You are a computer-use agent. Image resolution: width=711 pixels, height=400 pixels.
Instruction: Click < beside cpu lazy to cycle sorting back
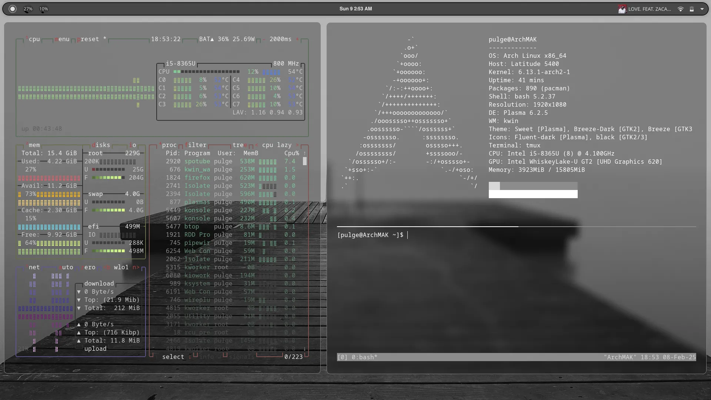pos(256,145)
